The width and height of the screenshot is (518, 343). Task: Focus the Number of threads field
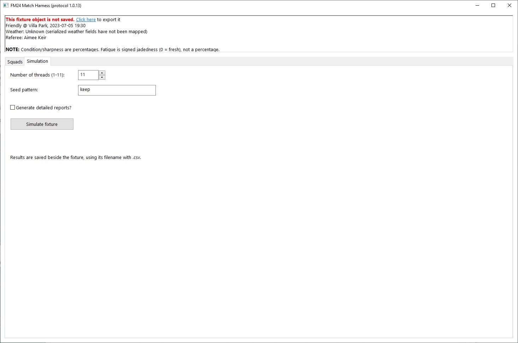pos(88,75)
